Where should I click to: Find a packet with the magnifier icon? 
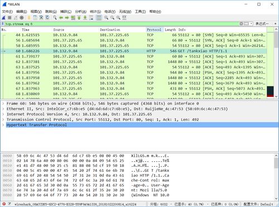point(55,18)
